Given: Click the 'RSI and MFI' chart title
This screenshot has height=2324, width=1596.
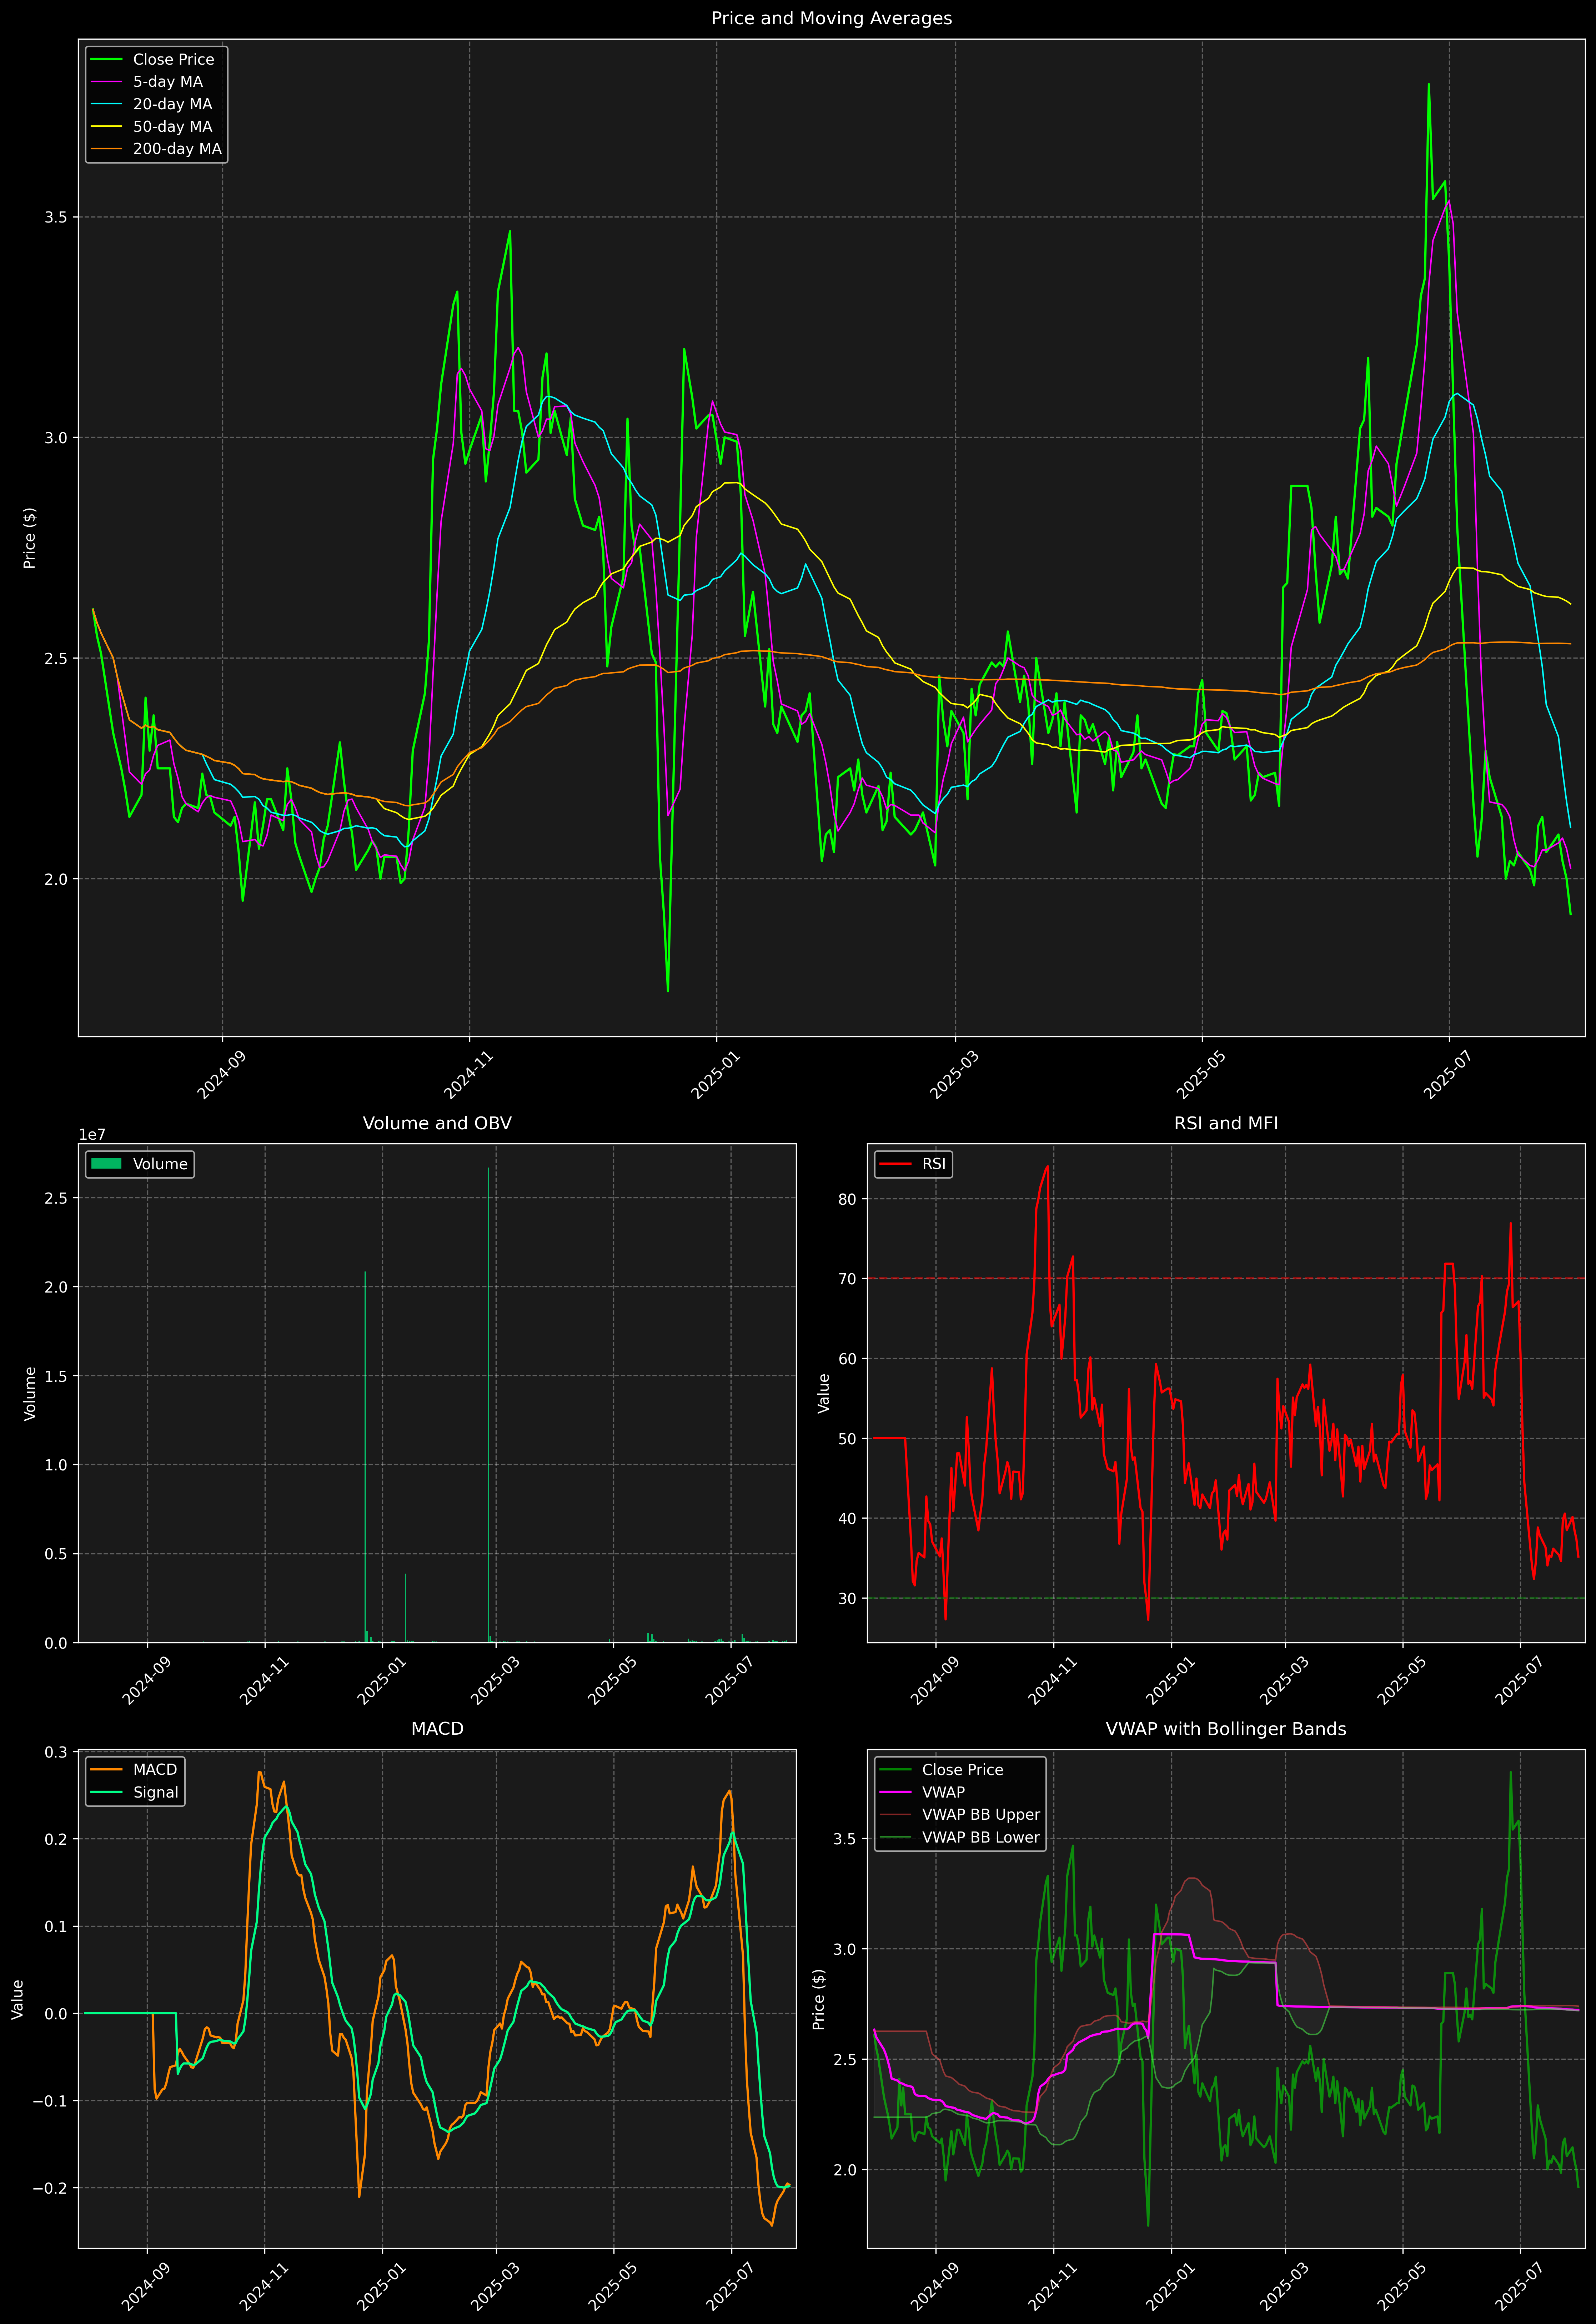Looking at the screenshot, I should point(1226,1123).
